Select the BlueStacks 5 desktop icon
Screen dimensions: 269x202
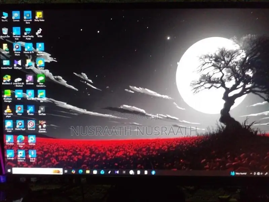click(7, 80)
